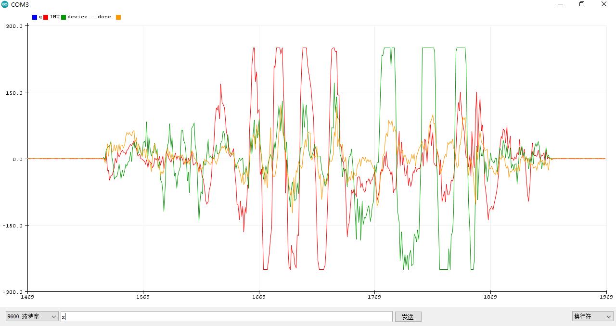Click the red IMU legend square
The image size is (616, 326).
[x=46, y=17]
